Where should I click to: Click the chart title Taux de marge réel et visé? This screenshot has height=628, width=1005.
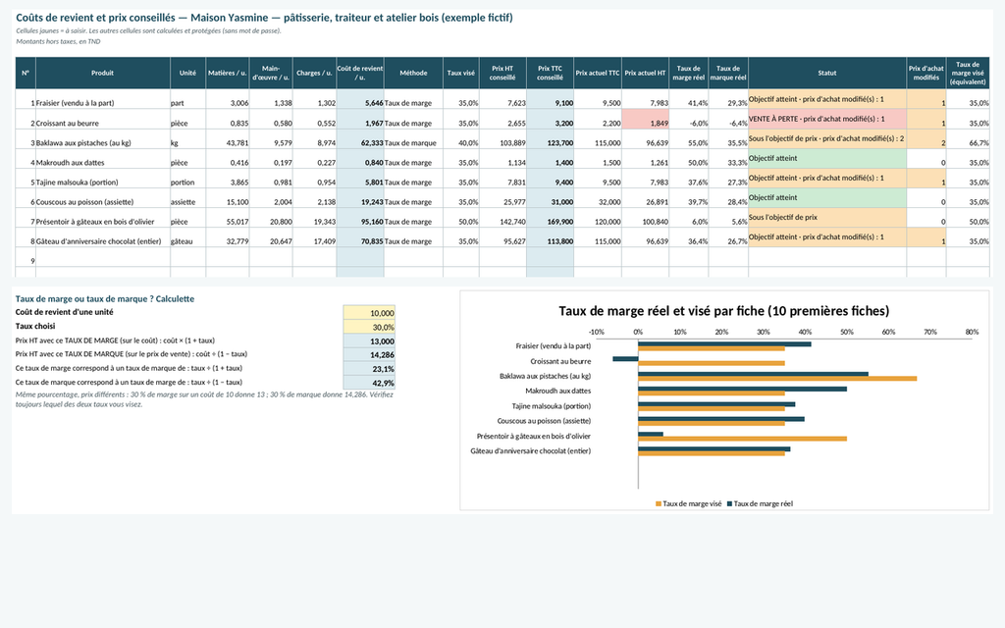click(x=723, y=311)
